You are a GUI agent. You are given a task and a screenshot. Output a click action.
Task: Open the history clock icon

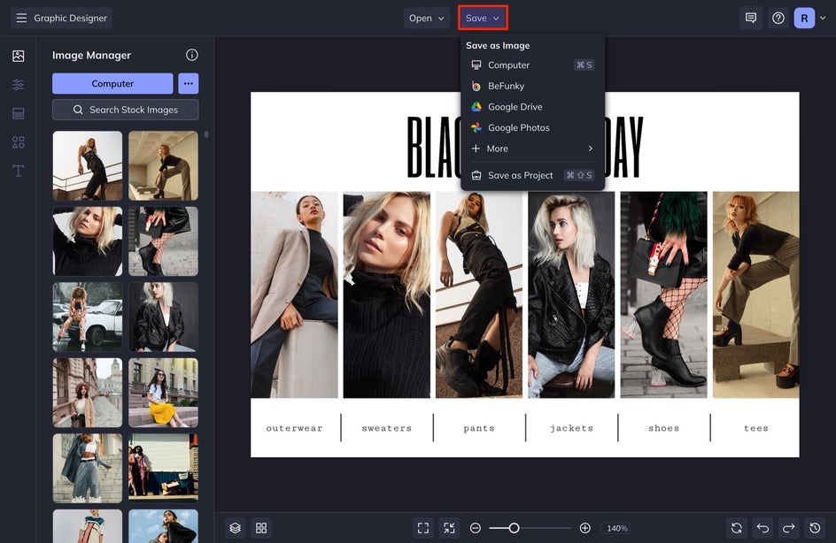[816, 528]
